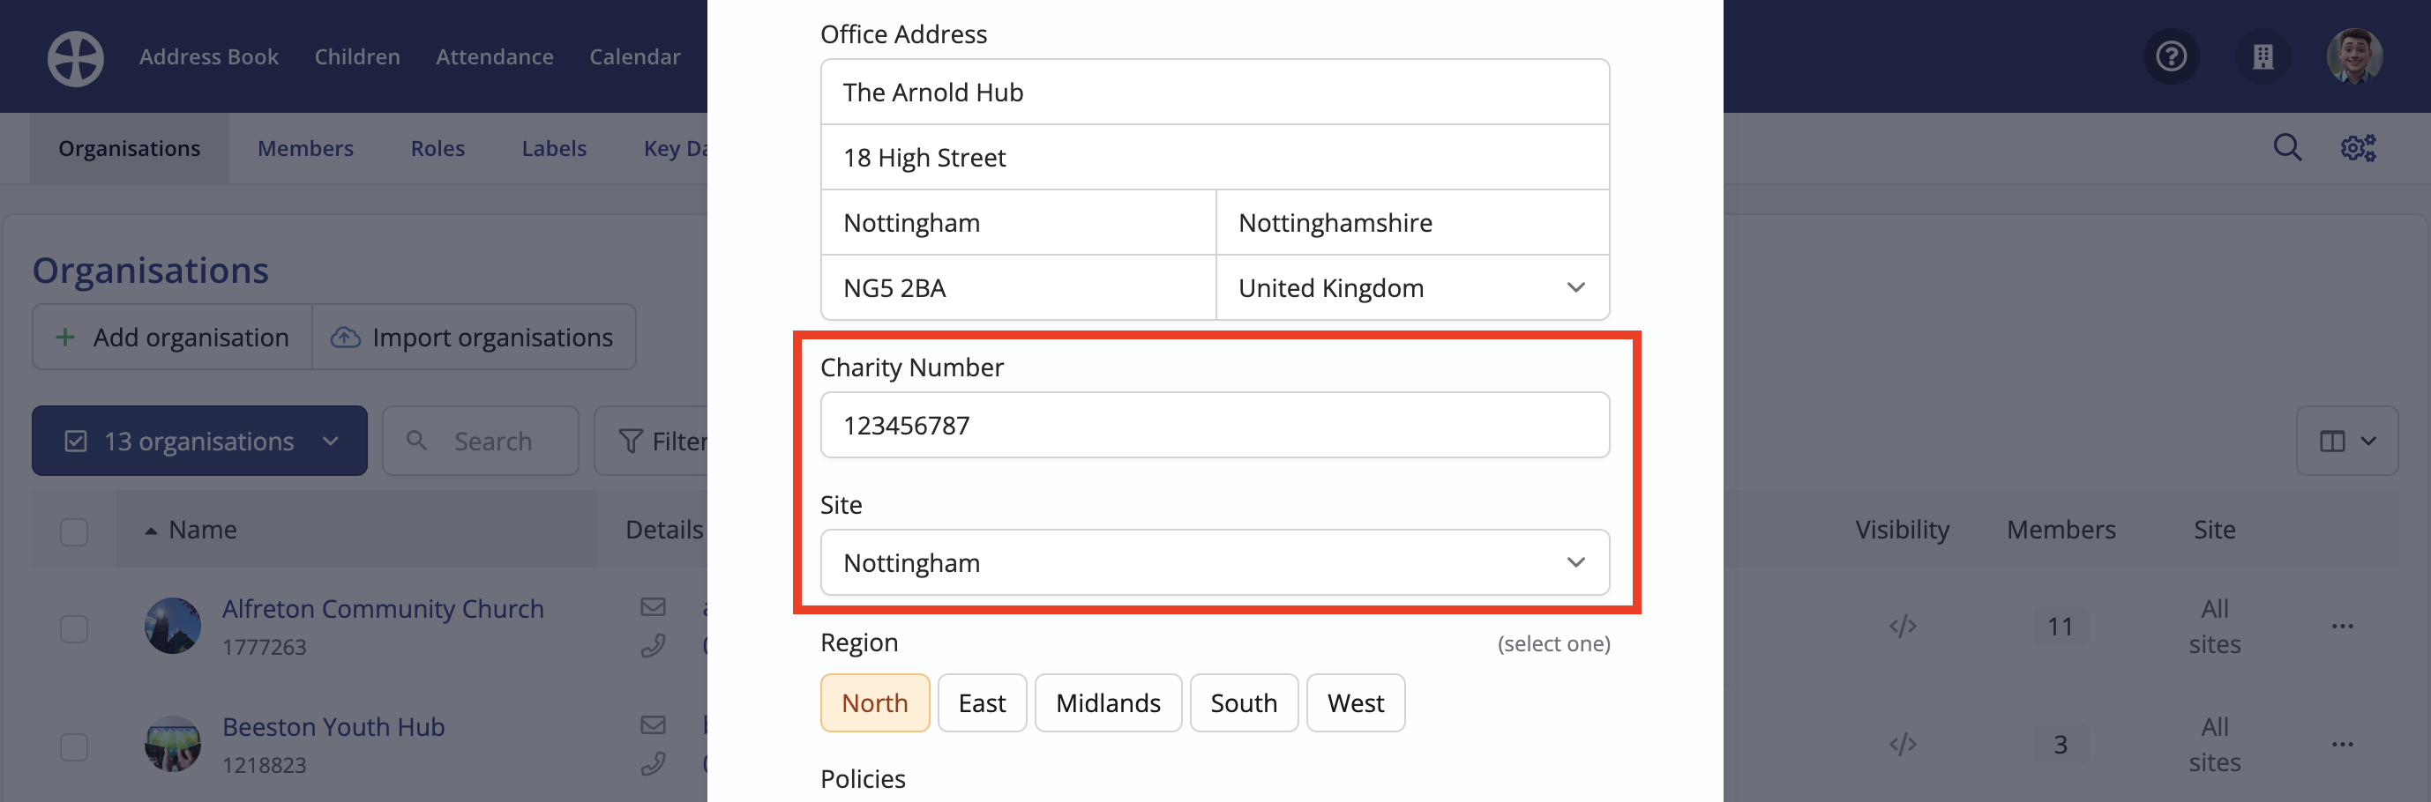
Task: Open Beeston Youth Hub three-dot menu
Action: point(2342,745)
